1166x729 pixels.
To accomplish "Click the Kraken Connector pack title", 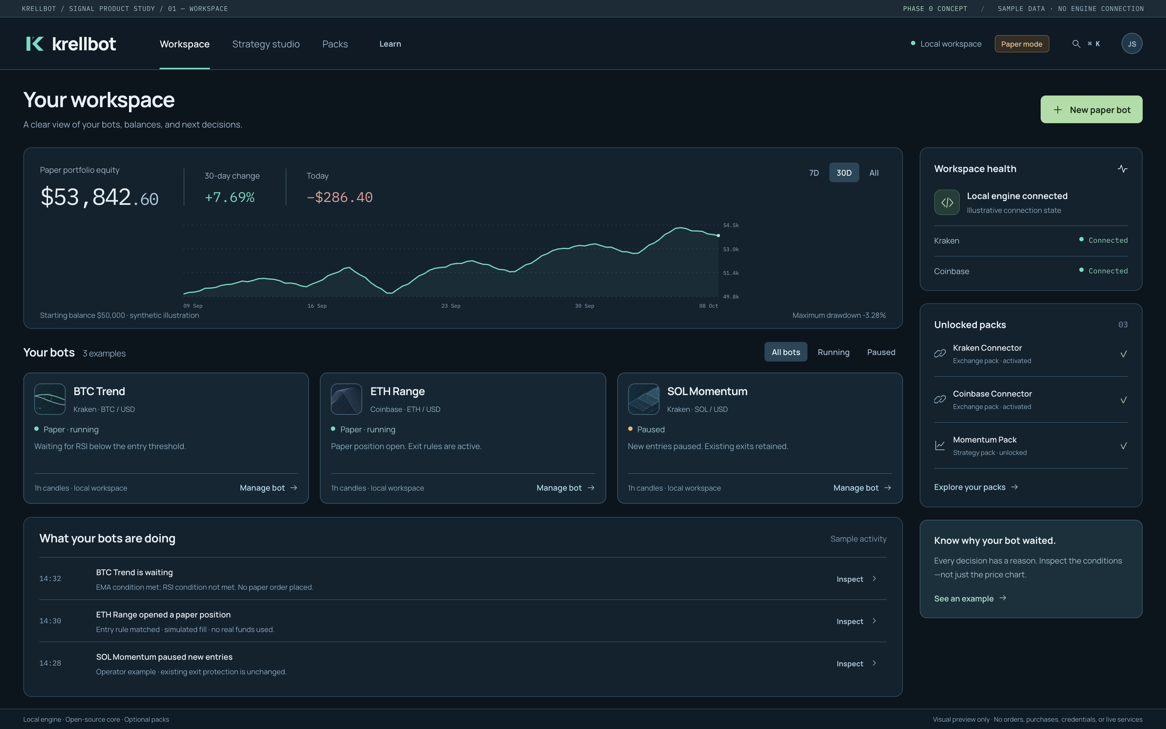I will point(987,348).
